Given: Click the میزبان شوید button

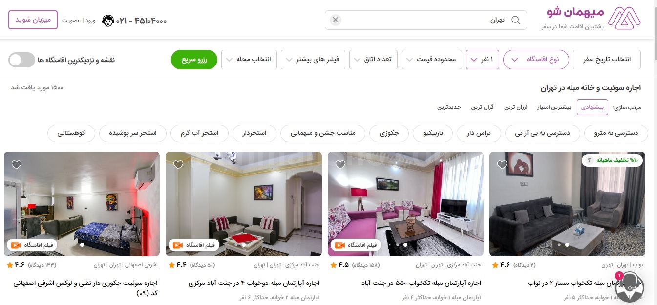Looking at the screenshot, I should 33,20.
